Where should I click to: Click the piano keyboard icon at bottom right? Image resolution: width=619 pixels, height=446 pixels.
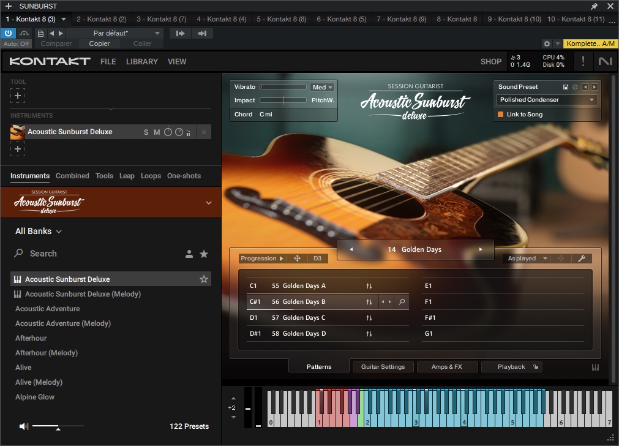[x=595, y=367]
